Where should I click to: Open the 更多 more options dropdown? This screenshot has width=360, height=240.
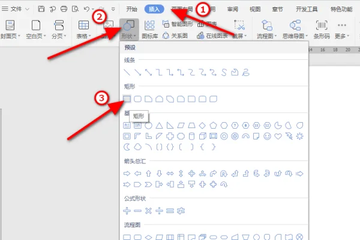[x=342, y=29]
